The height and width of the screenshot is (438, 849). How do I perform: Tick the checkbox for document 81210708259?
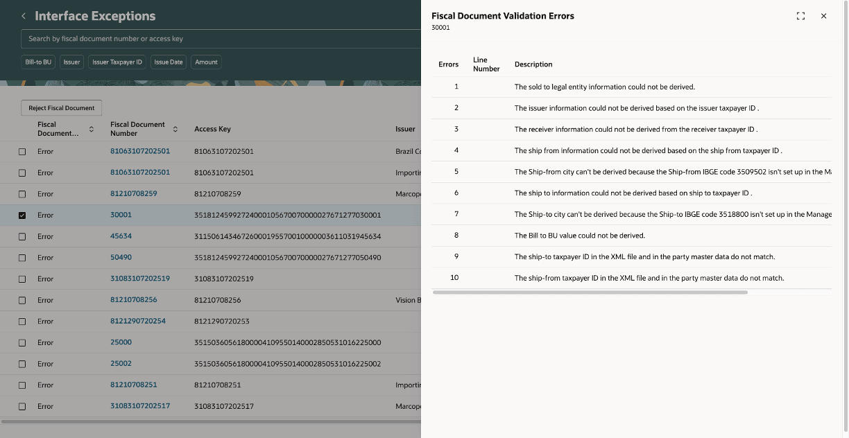coord(22,194)
